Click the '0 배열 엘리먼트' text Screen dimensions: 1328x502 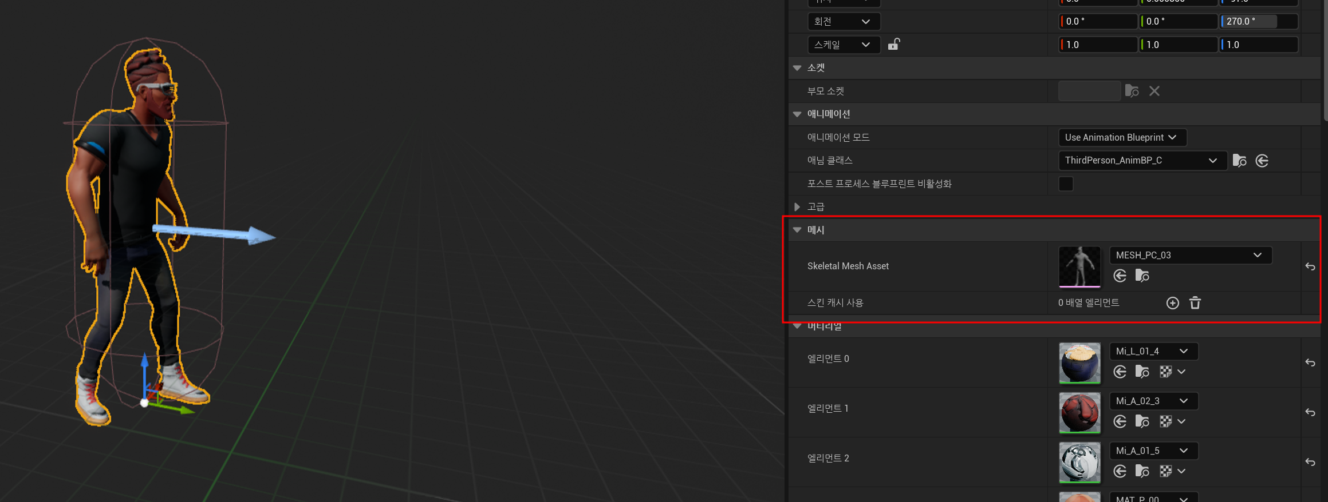1089,303
